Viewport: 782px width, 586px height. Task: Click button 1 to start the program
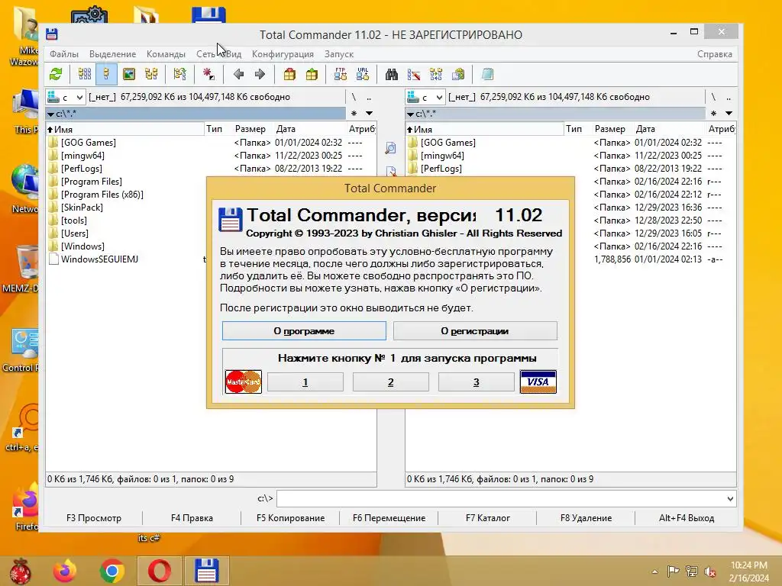(305, 382)
